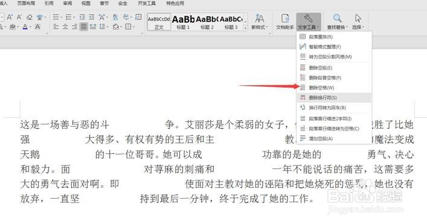Select 删除换行符(S) menu item
Viewport: 427px width, 224px height.
pos(334,97)
